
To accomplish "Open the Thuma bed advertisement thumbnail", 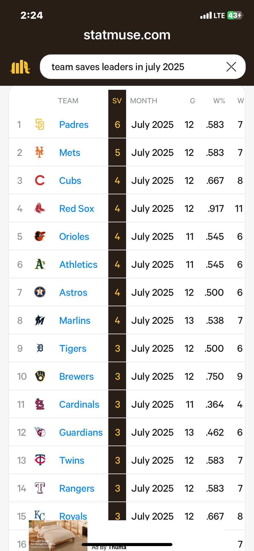I will click(x=58, y=535).
